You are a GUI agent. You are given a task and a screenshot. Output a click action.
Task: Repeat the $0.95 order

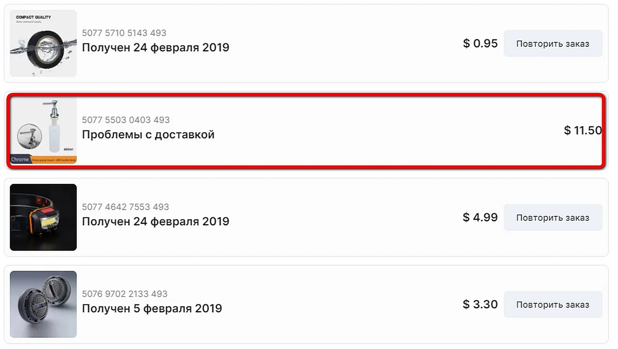(x=552, y=43)
